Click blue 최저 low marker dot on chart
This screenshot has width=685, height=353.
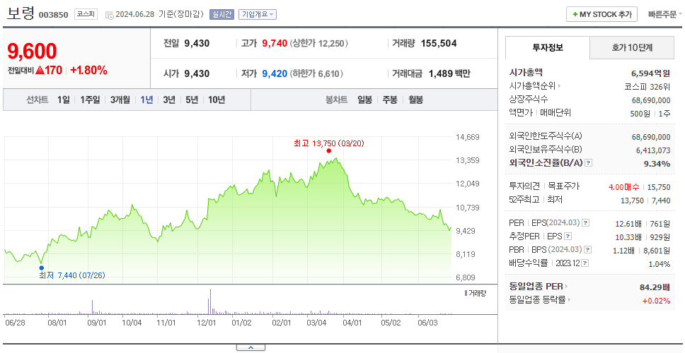tap(41, 268)
